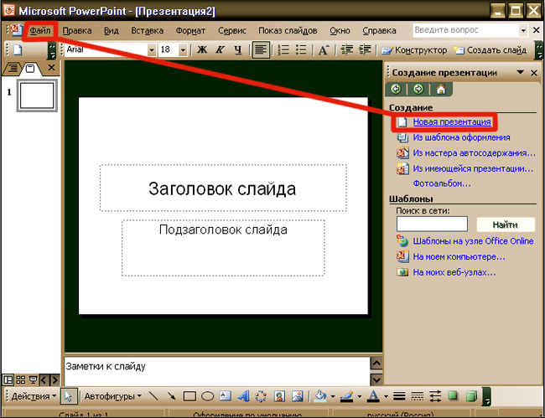Screen dimensions: 545x418
Task: Click the Новая презентация link
Action: coord(452,121)
